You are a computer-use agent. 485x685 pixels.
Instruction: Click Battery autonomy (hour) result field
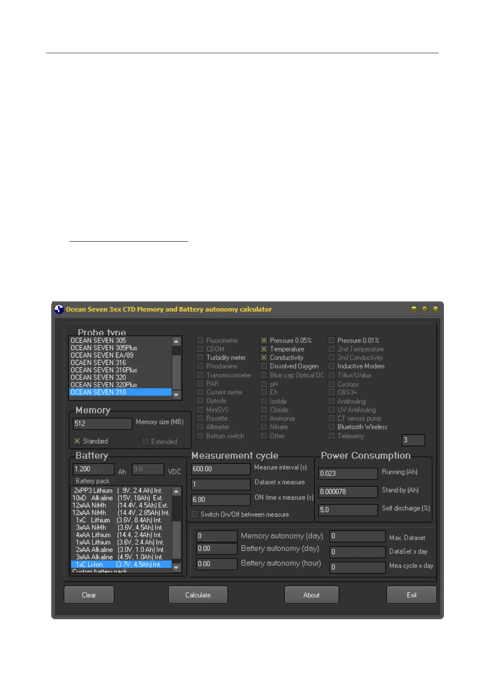coord(217,564)
